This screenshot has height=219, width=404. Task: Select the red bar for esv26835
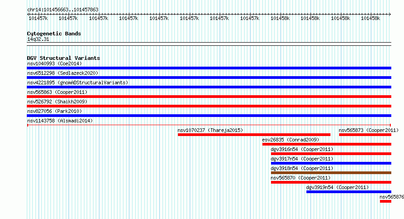pyautogui.click(x=327, y=144)
